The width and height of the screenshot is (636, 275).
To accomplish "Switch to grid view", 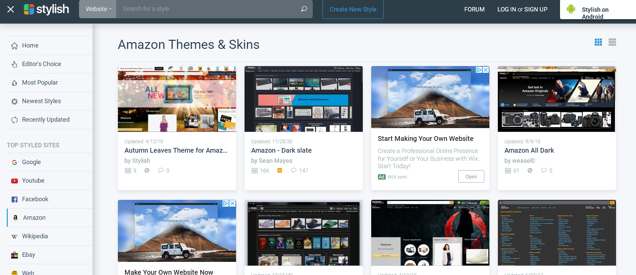I will [x=598, y=42].
